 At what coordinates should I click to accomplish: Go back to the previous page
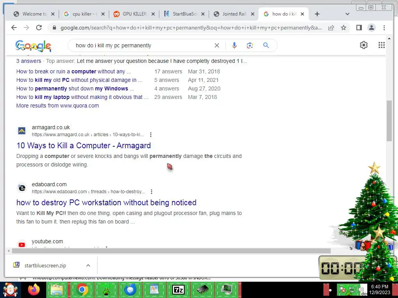pyautogui.click(x=14, y=28)
